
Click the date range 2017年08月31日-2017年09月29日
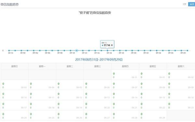coord(99,60)
